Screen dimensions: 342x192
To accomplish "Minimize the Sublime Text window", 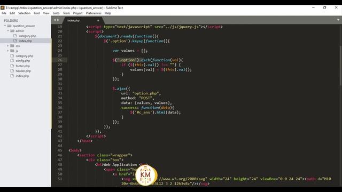I will click(314, 7).
